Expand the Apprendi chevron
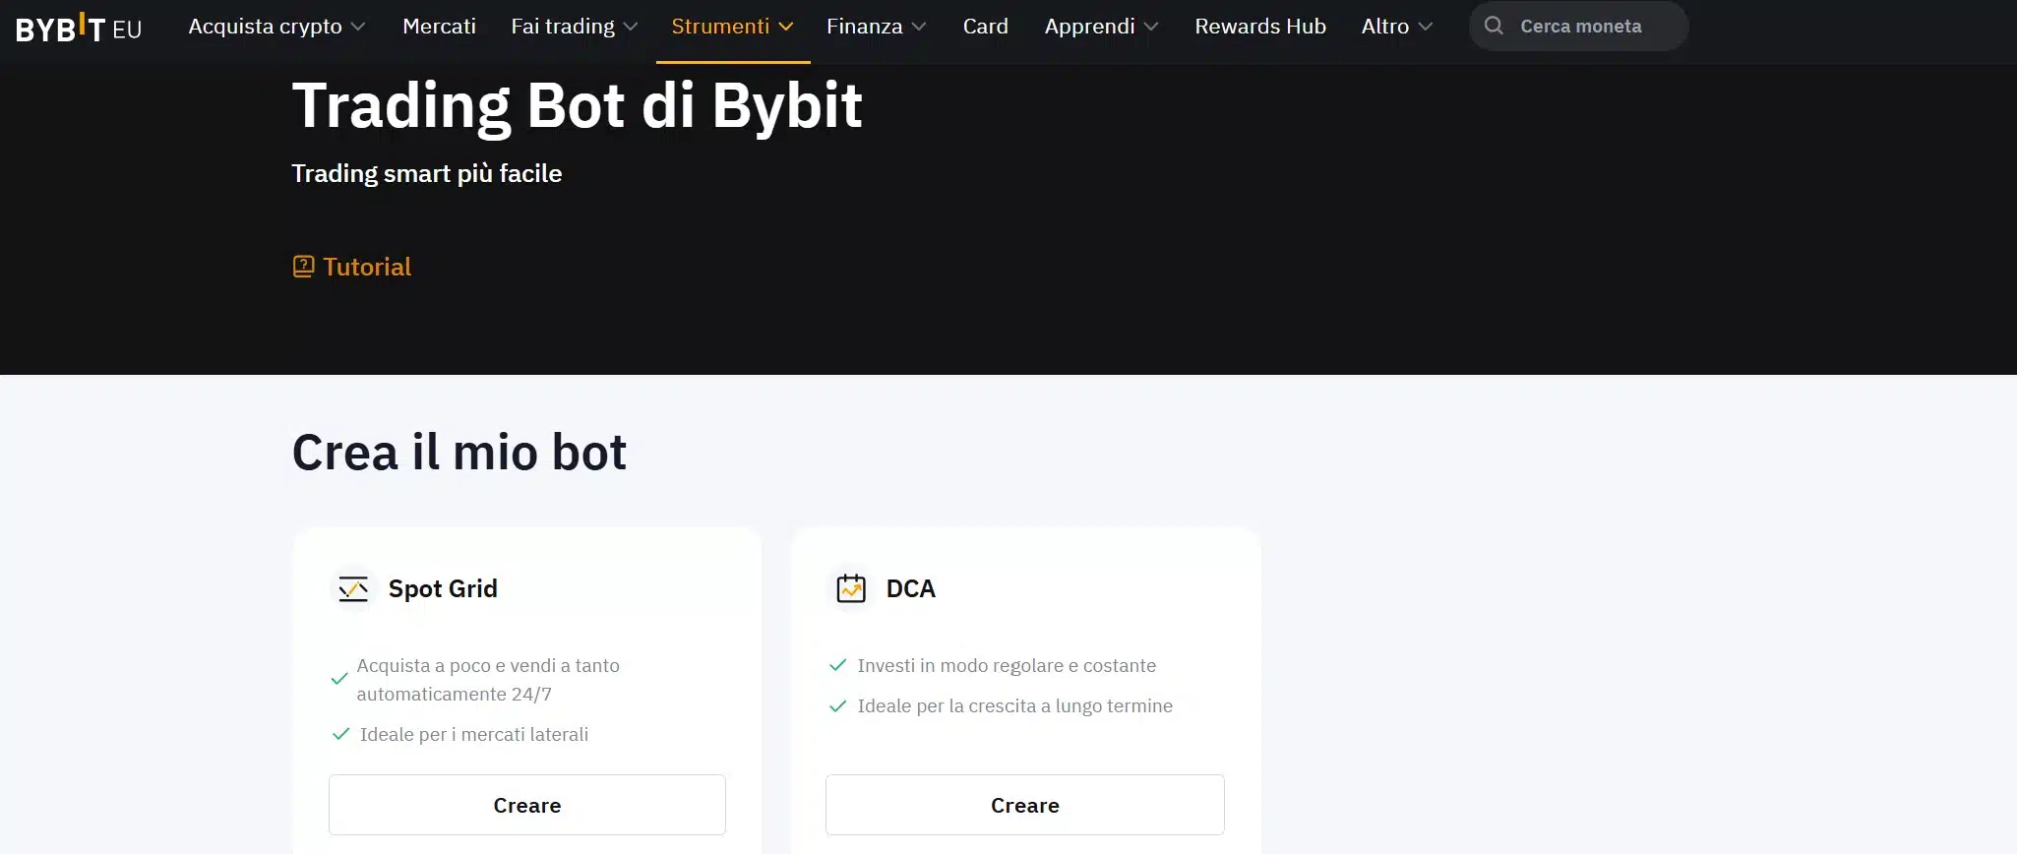 coord(1151,27)
